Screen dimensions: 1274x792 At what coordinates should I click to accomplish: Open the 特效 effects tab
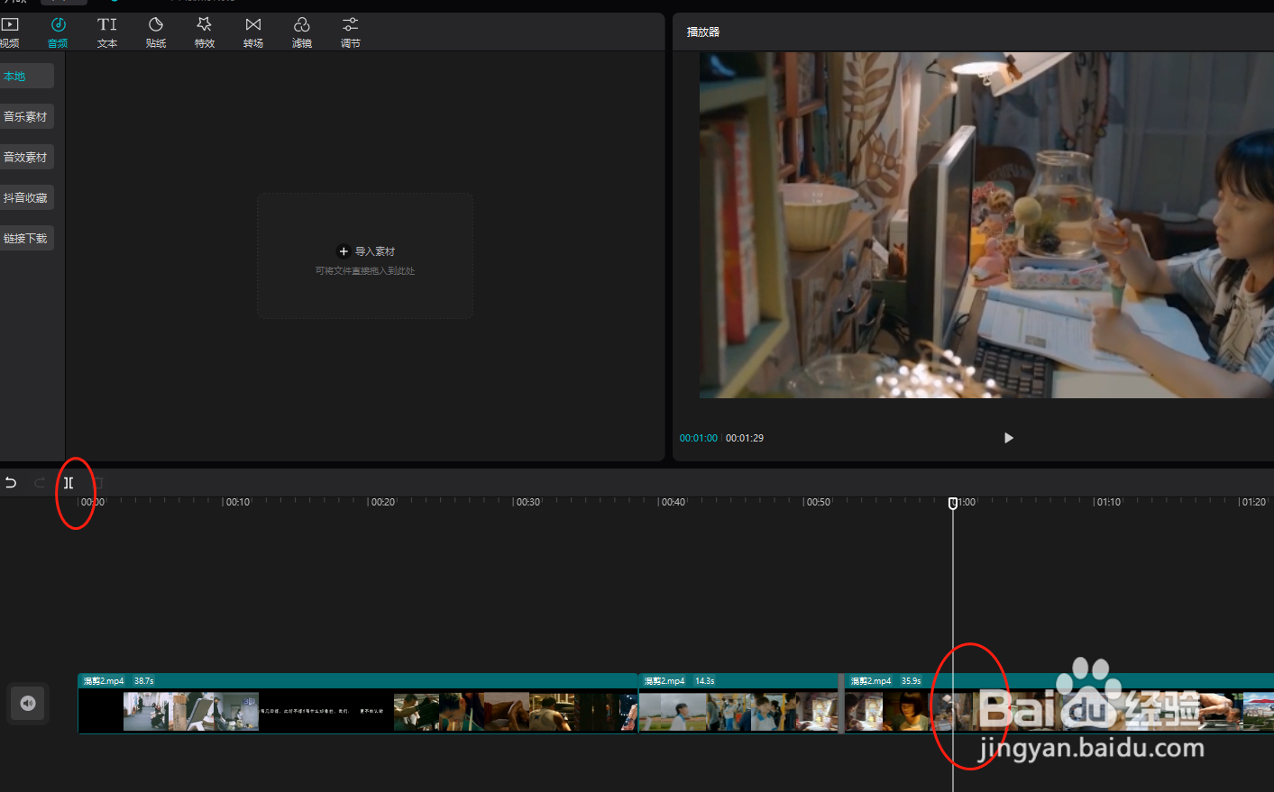tap(205, 32)
